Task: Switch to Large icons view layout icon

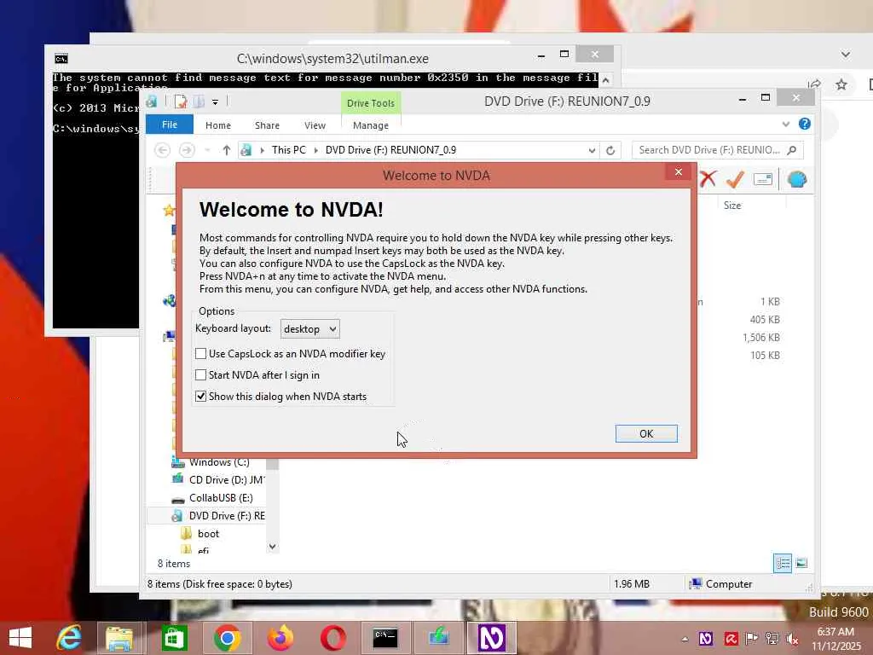Action: click(x=801, y=563)
